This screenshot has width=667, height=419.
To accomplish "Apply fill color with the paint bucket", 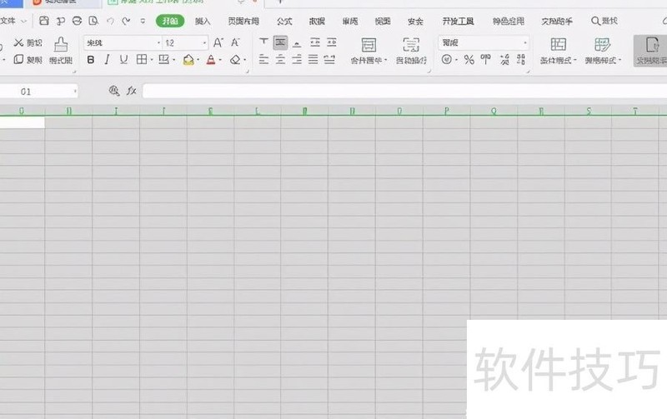I will pos(188,60).
